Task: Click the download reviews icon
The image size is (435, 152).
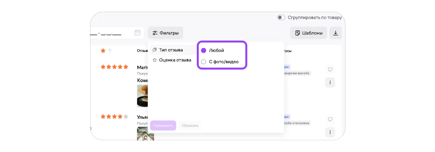Action: [336, 33]
